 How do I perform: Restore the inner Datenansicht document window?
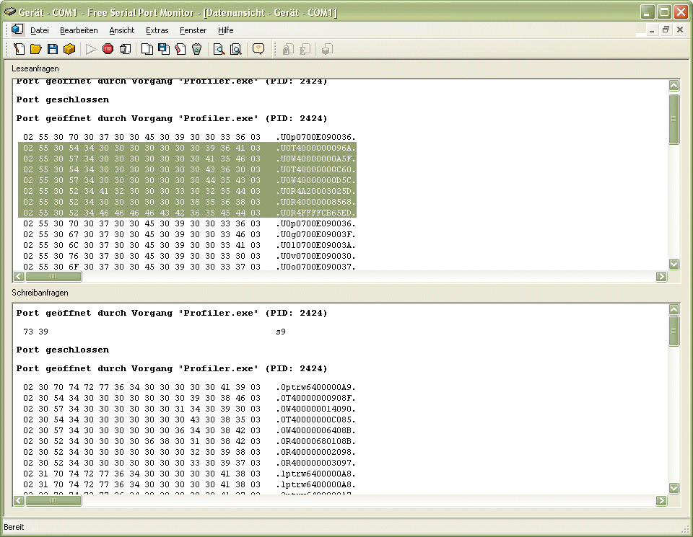pos(666,30)
